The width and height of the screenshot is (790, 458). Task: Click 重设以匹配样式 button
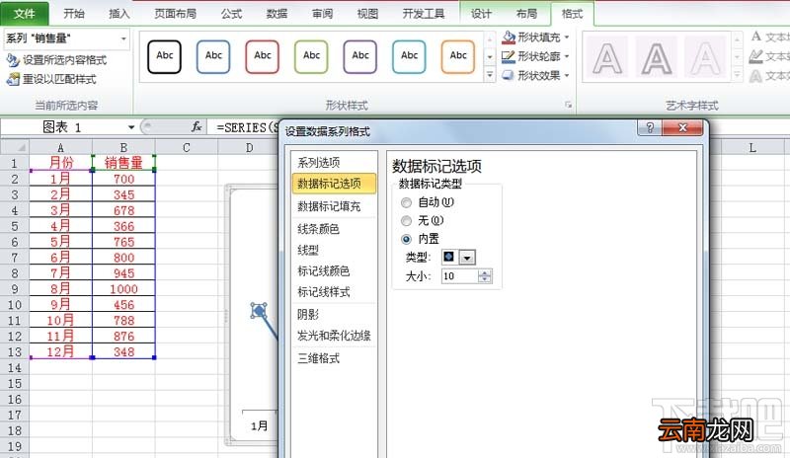click(51, 79)
